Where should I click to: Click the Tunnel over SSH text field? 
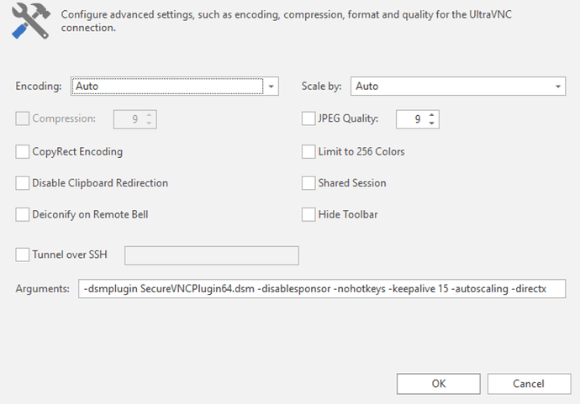(x=212, y=254)
